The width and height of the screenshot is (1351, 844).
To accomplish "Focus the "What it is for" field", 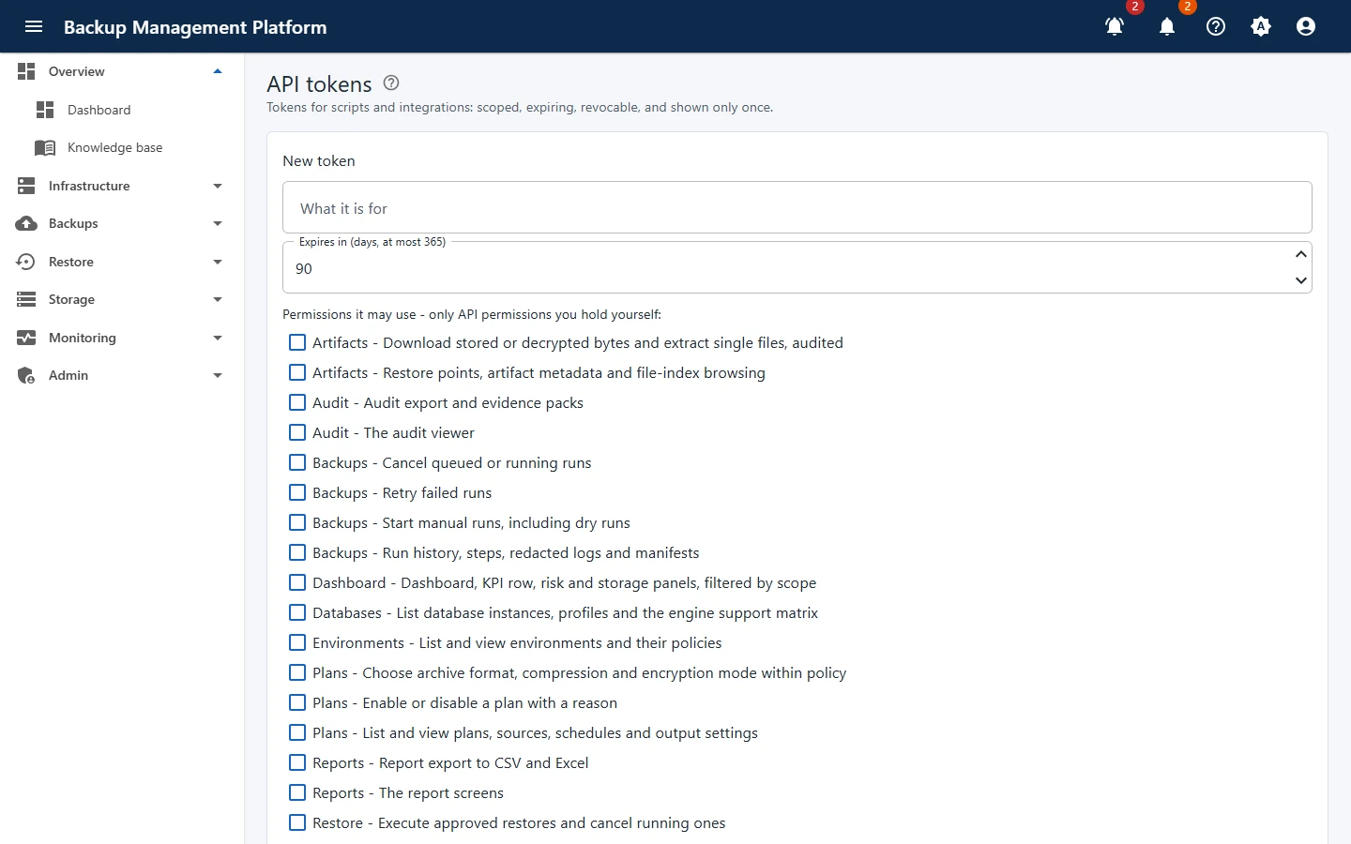I will pos(797,207).
